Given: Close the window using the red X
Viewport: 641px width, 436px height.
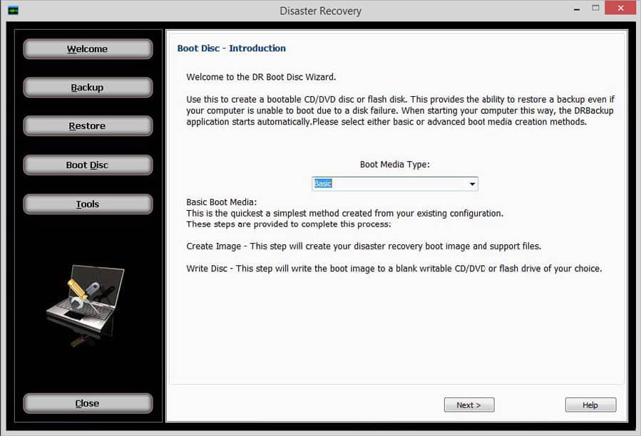Looking at the screenshot, I should coord(620,8).
